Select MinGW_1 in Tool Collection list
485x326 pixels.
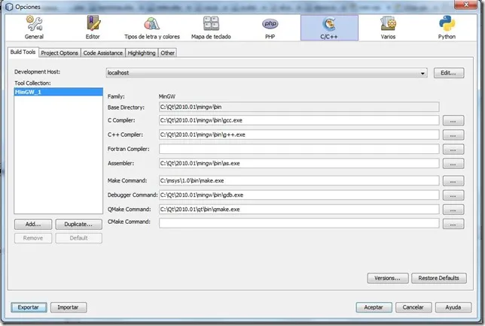click(59, 92)
